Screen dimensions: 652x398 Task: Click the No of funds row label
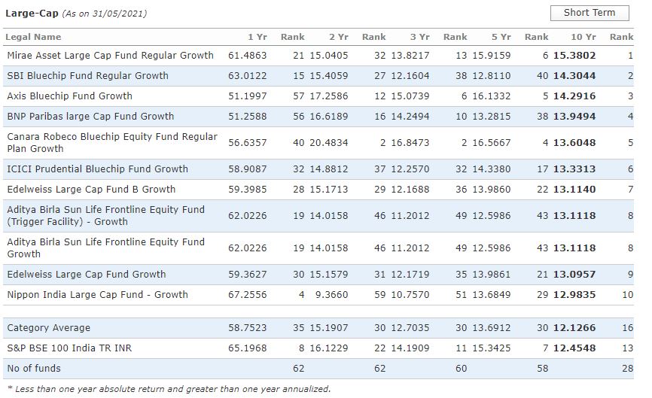(x=34, y=368)
